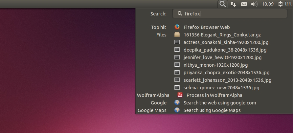The image size is (293, 133).
Task: Open the session gear menu
Action: (x=280, y=4)
